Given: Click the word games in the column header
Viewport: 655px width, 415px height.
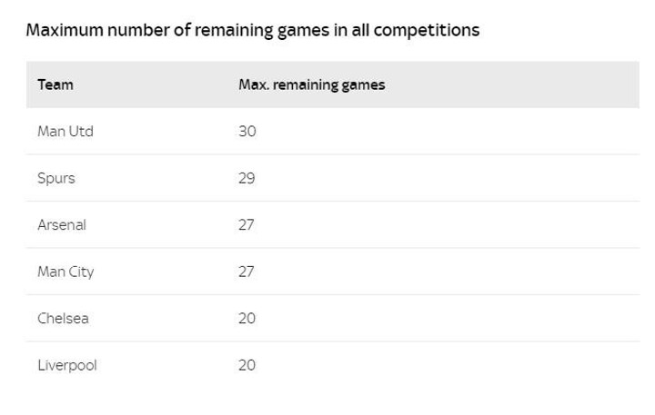Looking at the screenshot, I should tap(363, 85).
